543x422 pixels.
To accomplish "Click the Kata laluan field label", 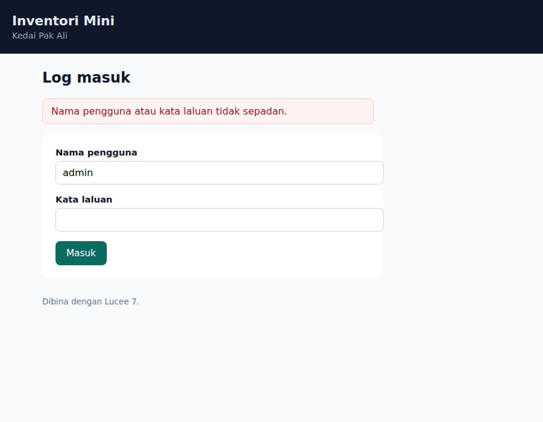I will click(84, 200).
